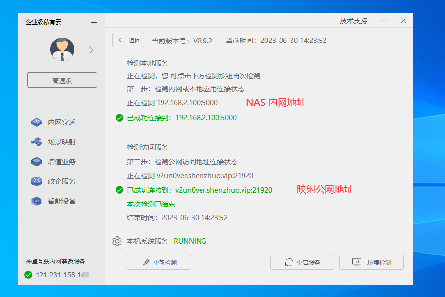
Task: Click the 环境检测 button
Action: [x=371, y=262]
